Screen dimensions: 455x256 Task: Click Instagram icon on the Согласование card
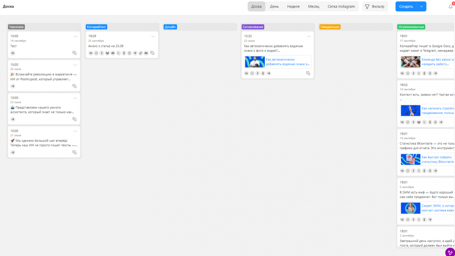pos(252,73)
